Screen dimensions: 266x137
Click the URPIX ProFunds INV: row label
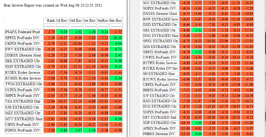coord(160,85)
